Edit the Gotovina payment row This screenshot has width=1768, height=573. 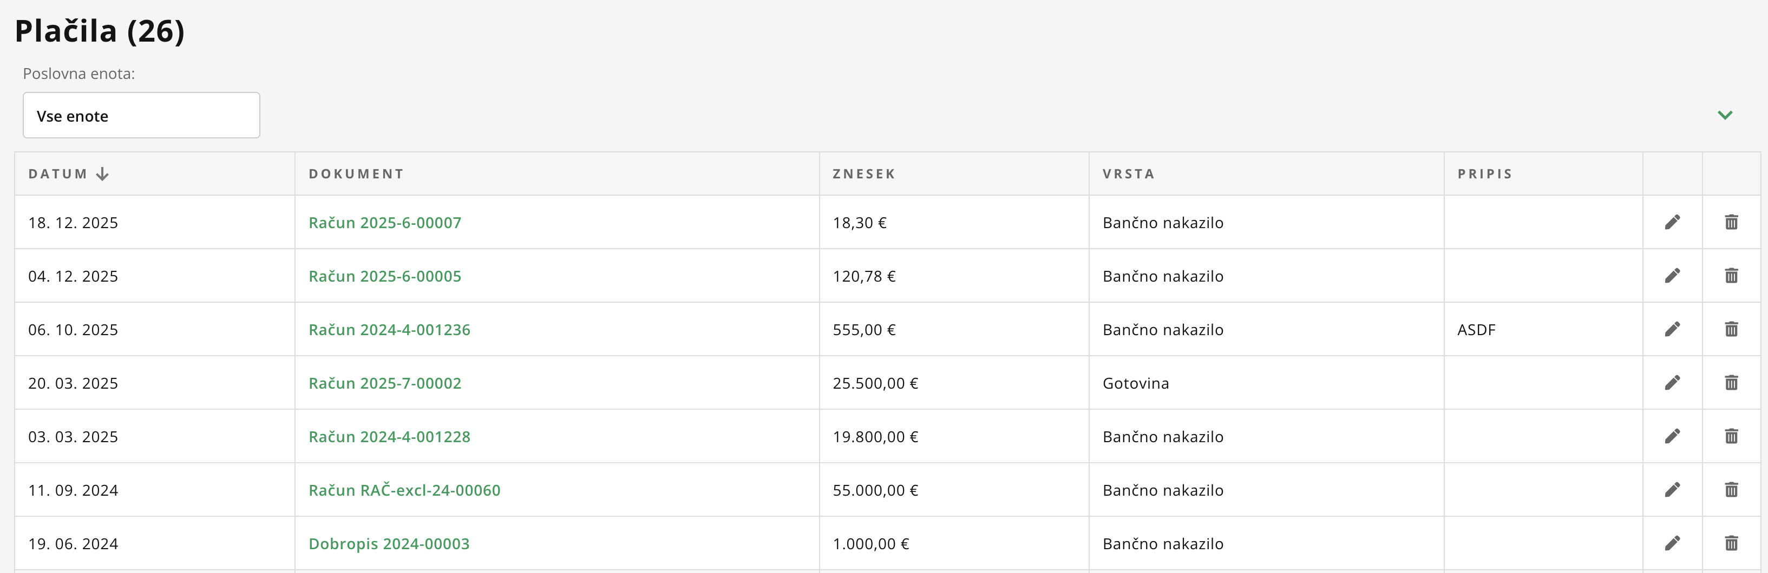[x=1672, y=383]
